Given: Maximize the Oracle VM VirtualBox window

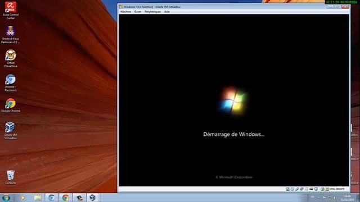Looking at the screenshot, I should (x=337, y=7).
